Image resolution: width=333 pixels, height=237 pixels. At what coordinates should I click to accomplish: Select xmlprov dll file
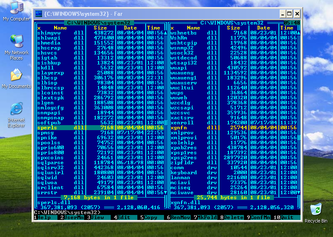click(234, 133)
